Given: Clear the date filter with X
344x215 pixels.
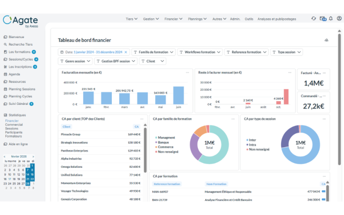Looking at the screenshot, I should point(126,52).
